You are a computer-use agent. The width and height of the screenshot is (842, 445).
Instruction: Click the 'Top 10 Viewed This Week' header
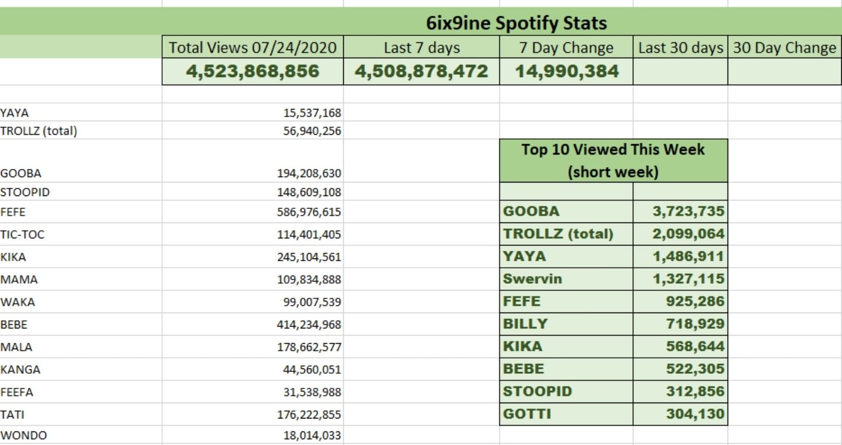click(x=613, y=161)
